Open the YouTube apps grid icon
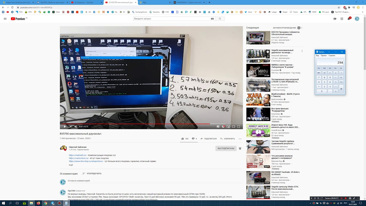 pos(342,19)
